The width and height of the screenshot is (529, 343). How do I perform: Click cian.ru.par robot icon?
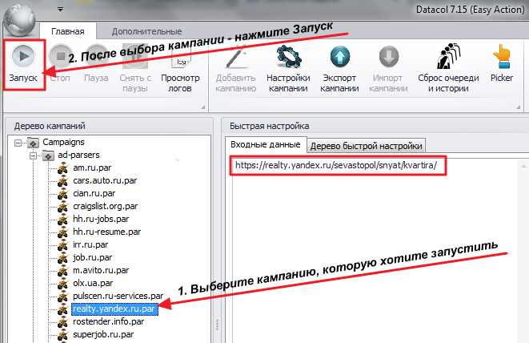point(63,194)
